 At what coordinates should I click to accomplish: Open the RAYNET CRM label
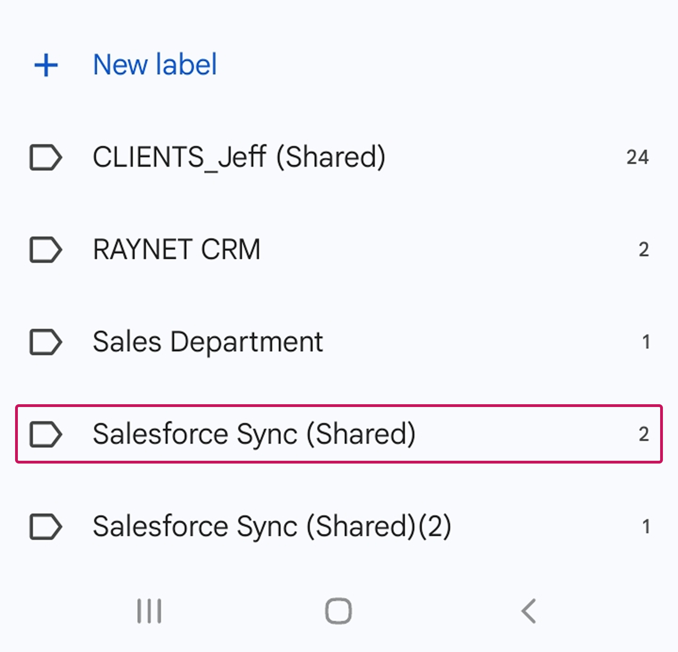pos(177,250)
